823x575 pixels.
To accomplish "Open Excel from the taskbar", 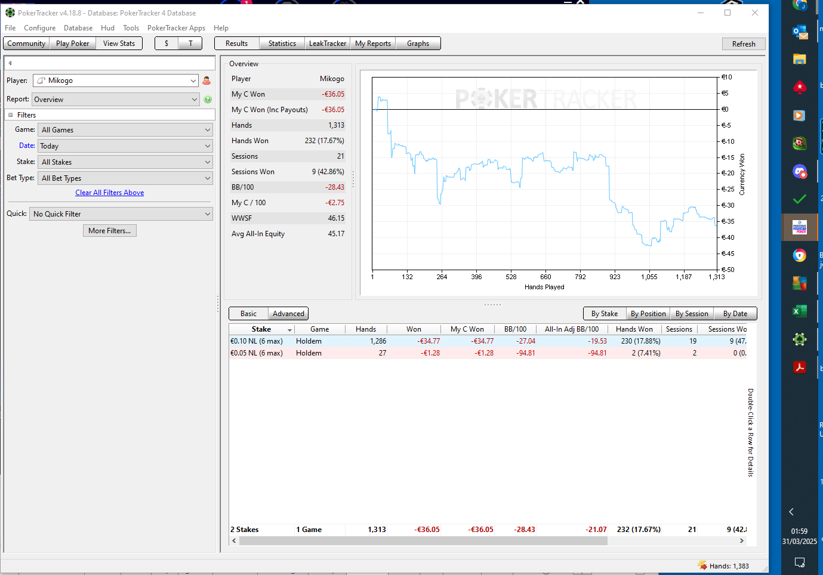I will tap(800, 311).
